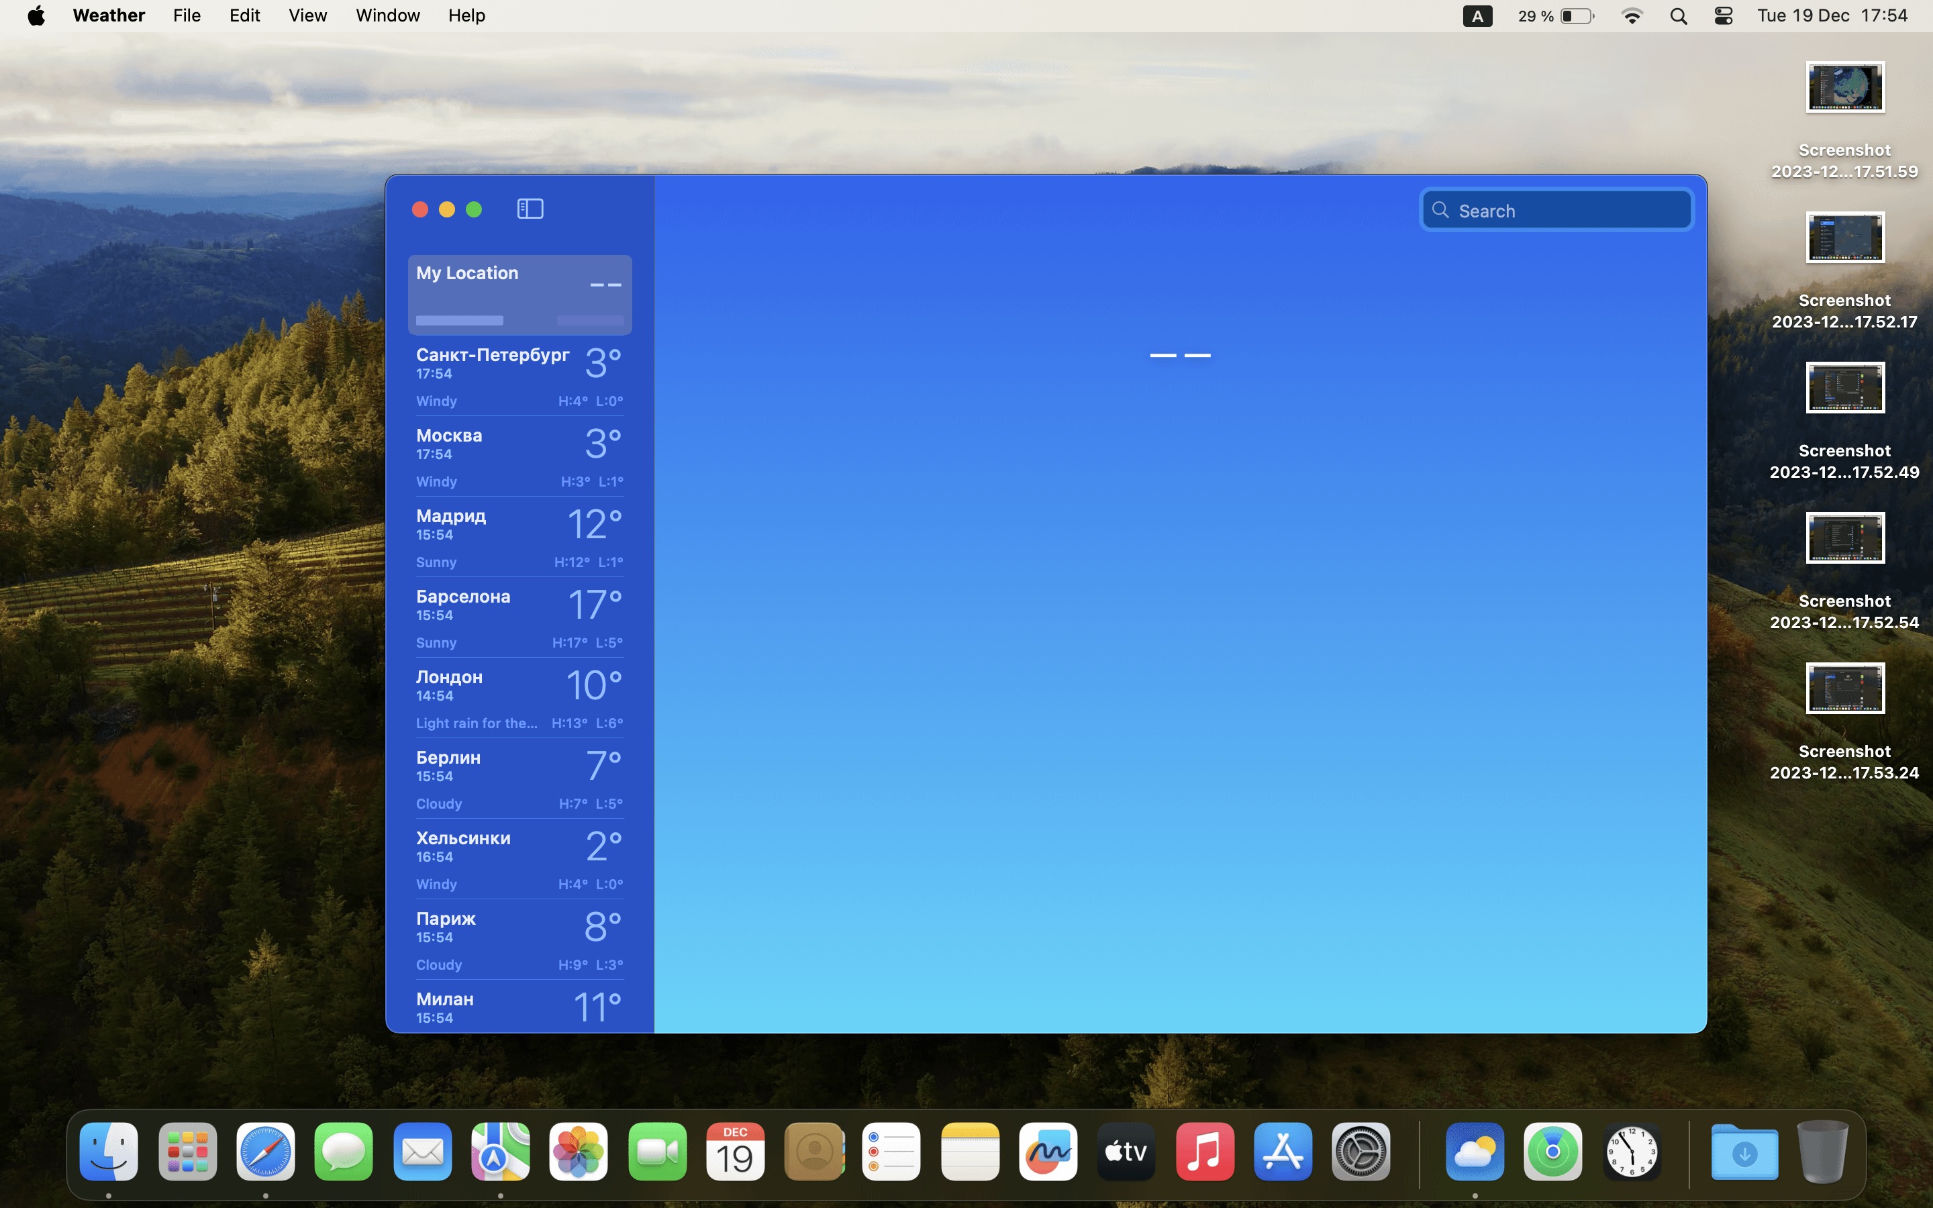Show weather for Мадрид
The height and width of the screenshot is (1208, 1933).
[x=519, y=538]
